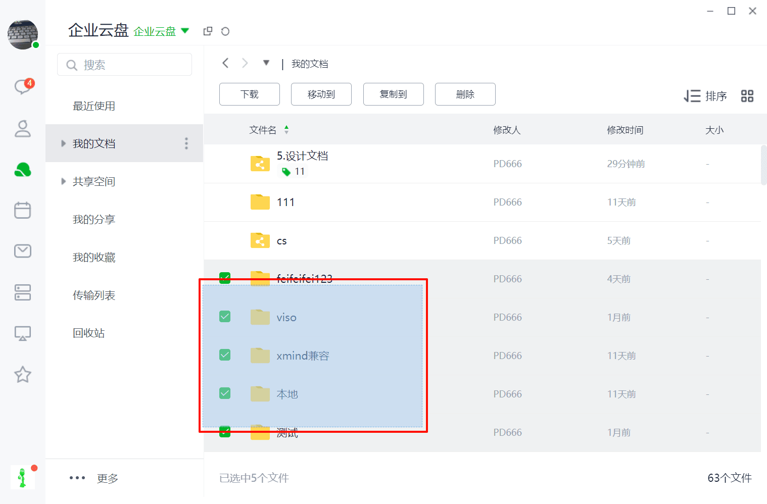Click the three dots 更多 icon
This screenshot has height=504, width=767.
pyautogui.click(x=77, y=478)
